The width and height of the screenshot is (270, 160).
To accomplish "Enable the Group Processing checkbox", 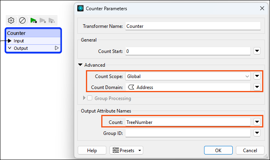I will (x=89, y=98).
